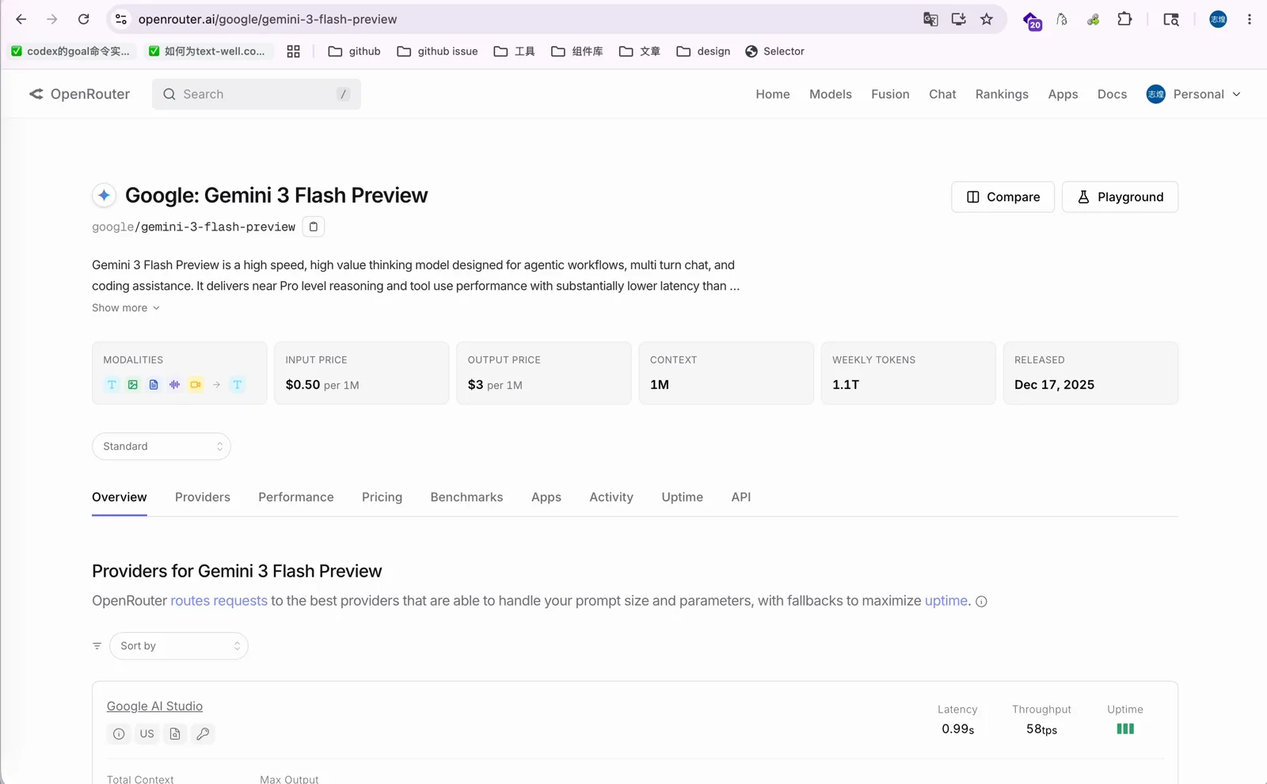Click the Gemini sparkle model icon
1267x784 pixels.
104,195
